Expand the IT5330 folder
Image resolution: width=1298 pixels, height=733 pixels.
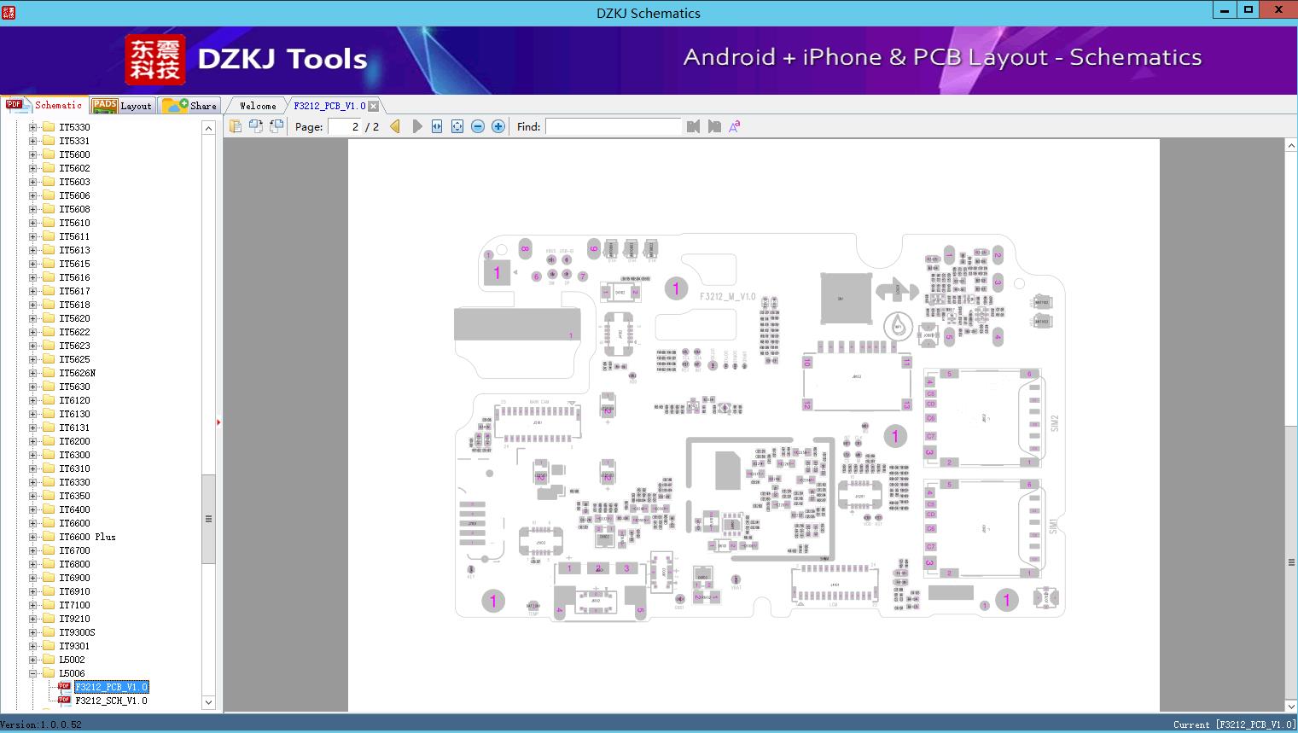[x=32, y=127]
